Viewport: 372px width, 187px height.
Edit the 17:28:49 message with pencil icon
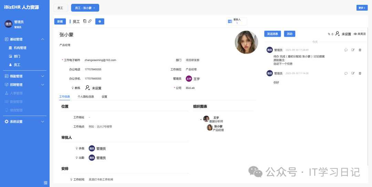click(353, 50)
